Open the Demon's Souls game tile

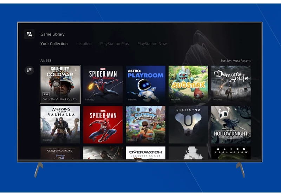[231, 84]
